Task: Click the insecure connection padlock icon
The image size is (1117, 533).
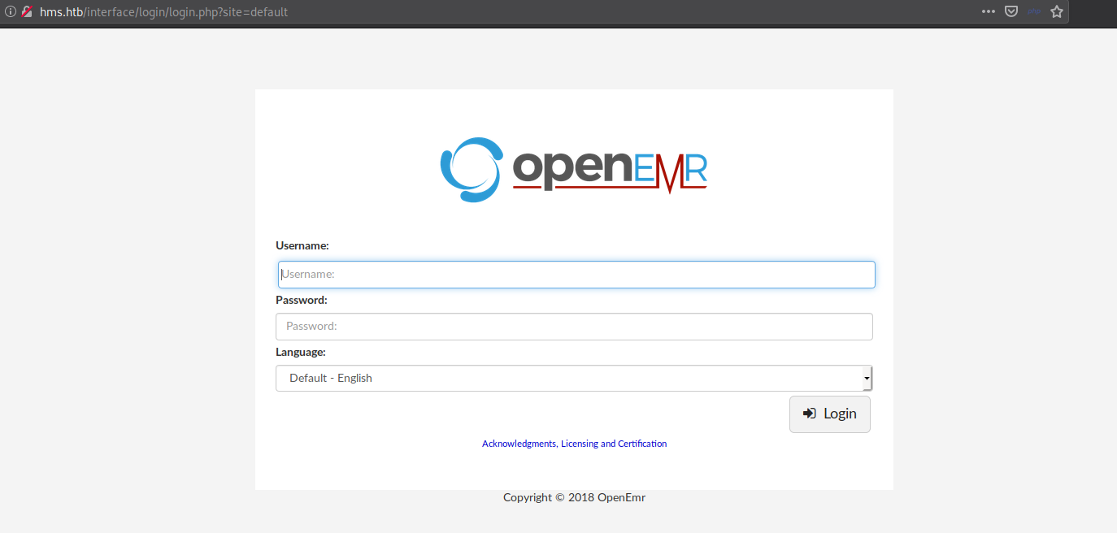Action: click(27, 12)
